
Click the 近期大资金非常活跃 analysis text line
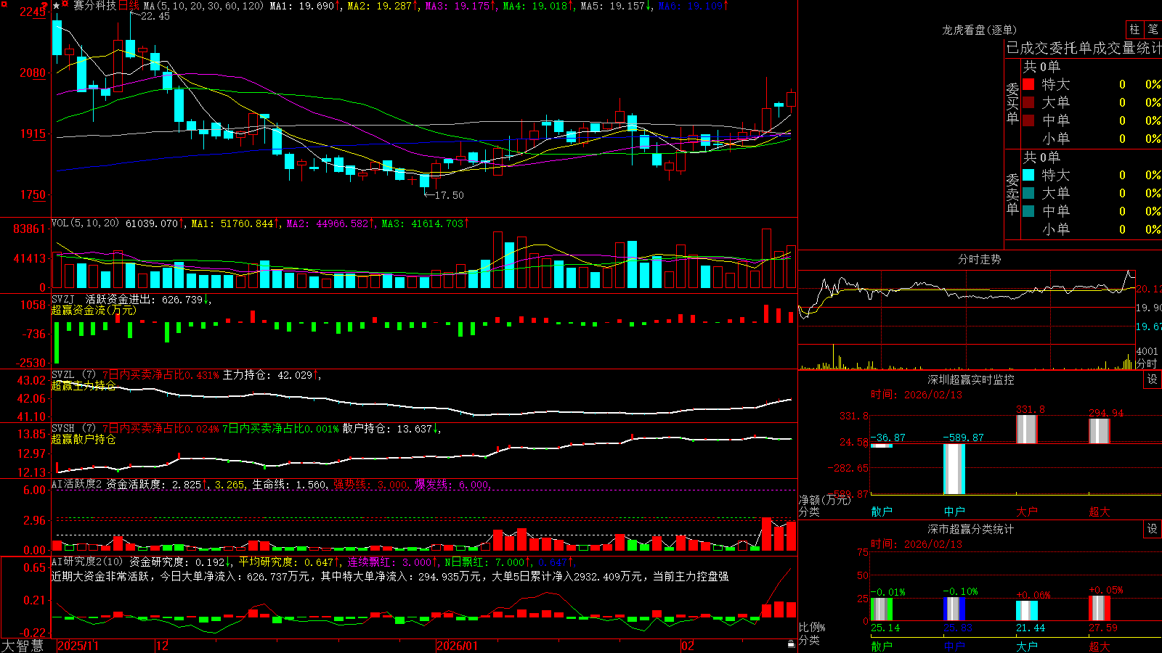click(390, 576)
